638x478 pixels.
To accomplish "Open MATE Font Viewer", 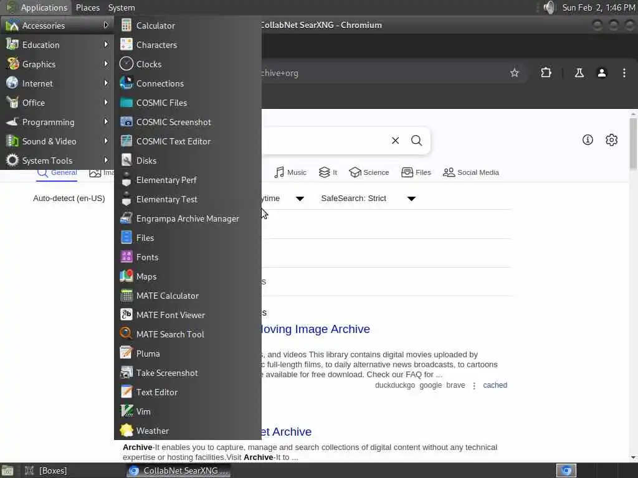I will click(188, 315).
